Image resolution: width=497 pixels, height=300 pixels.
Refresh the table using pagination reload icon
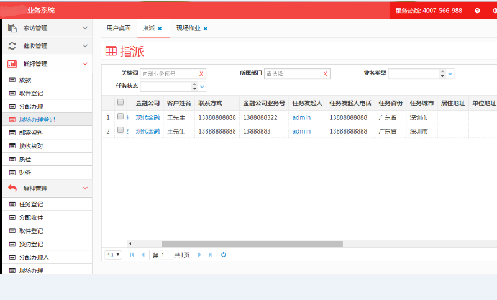(x=224, y=255)
